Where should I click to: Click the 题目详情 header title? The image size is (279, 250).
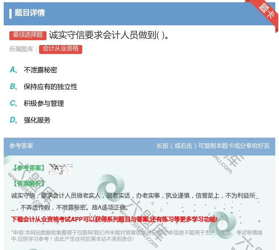coord(30,13)
